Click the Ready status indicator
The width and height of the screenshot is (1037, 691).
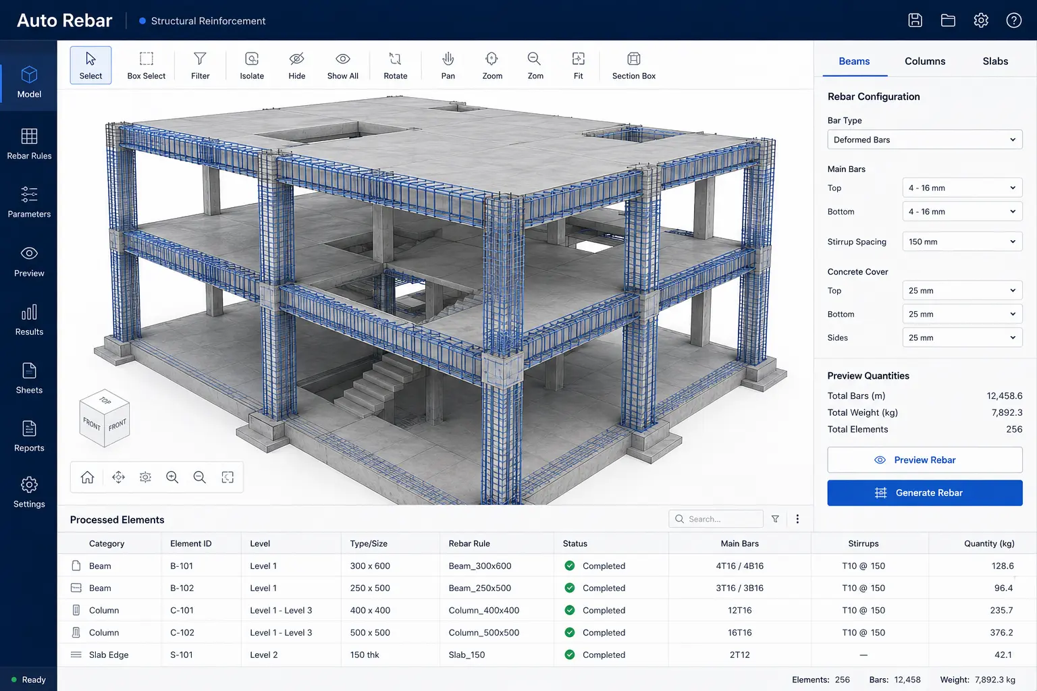(28, 680)
